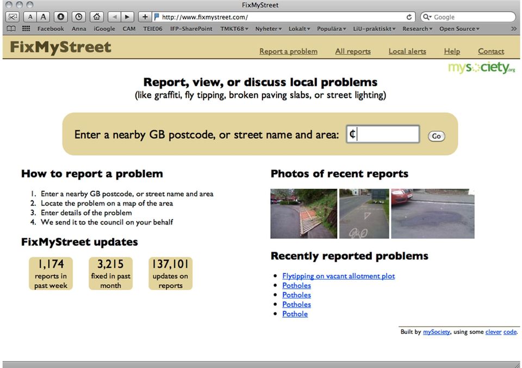Open the 'Pothole' singular report link
522x368 pixels.
[295, 314]
